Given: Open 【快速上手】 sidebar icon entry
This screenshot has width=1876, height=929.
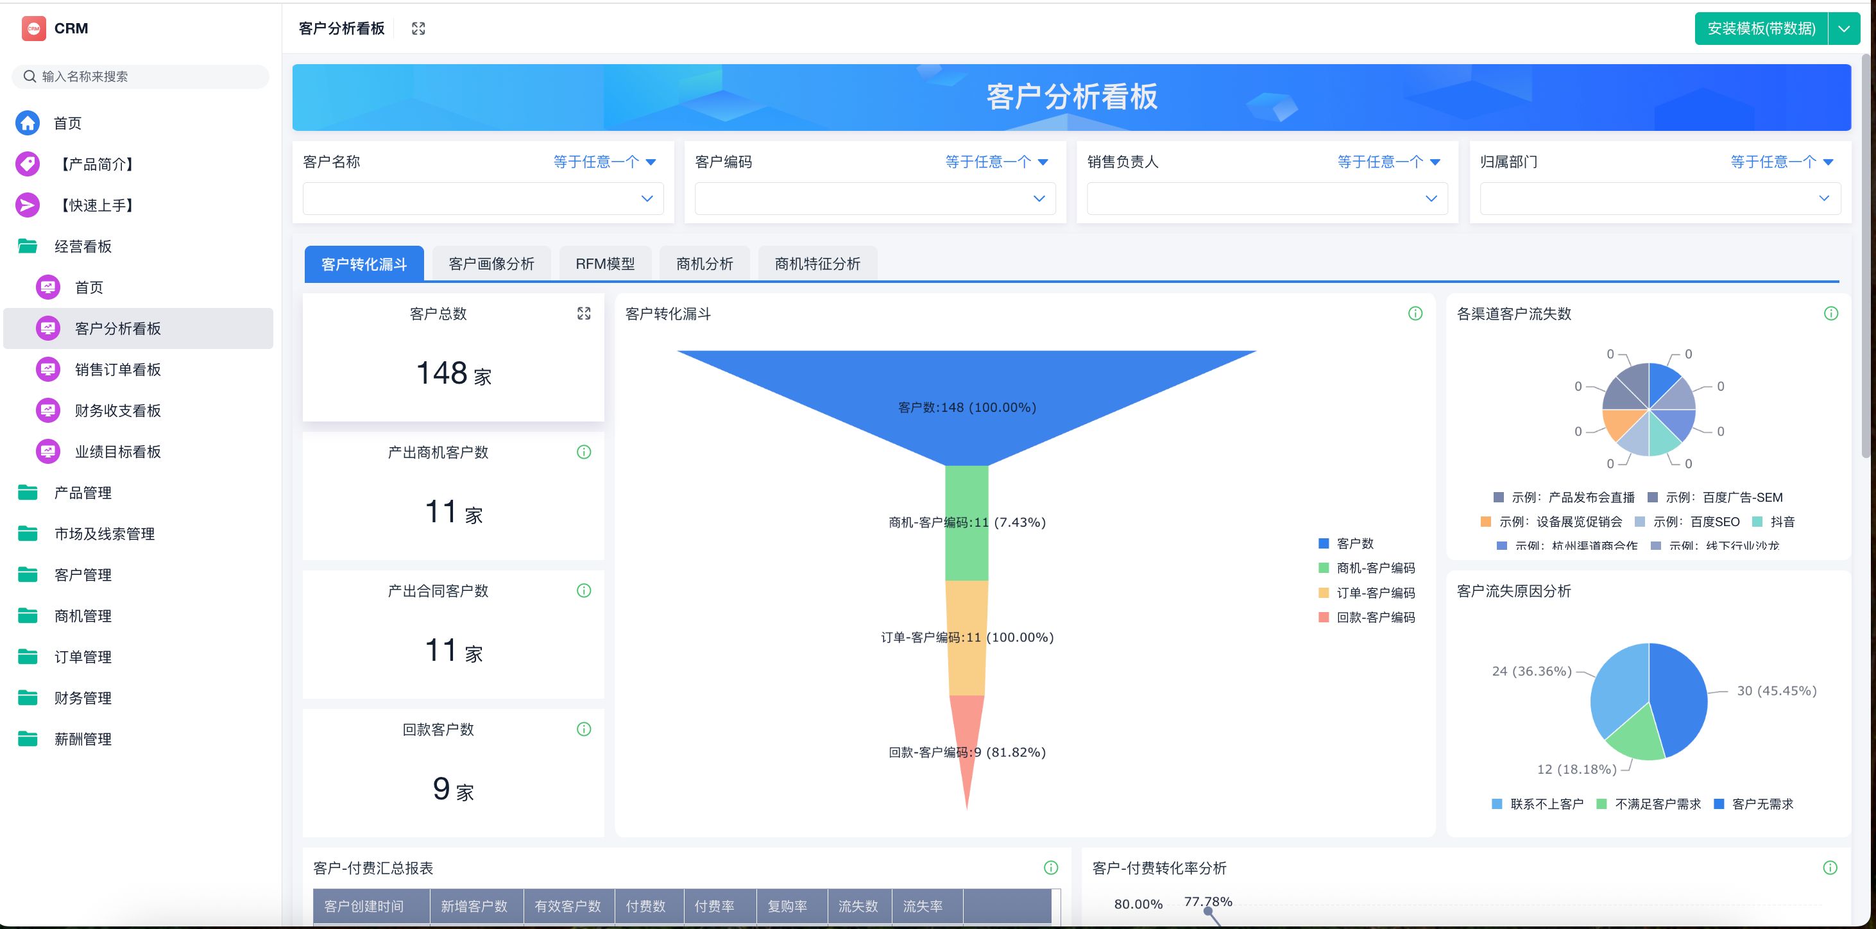Looking at the screenshot, I should coord(28,205).
